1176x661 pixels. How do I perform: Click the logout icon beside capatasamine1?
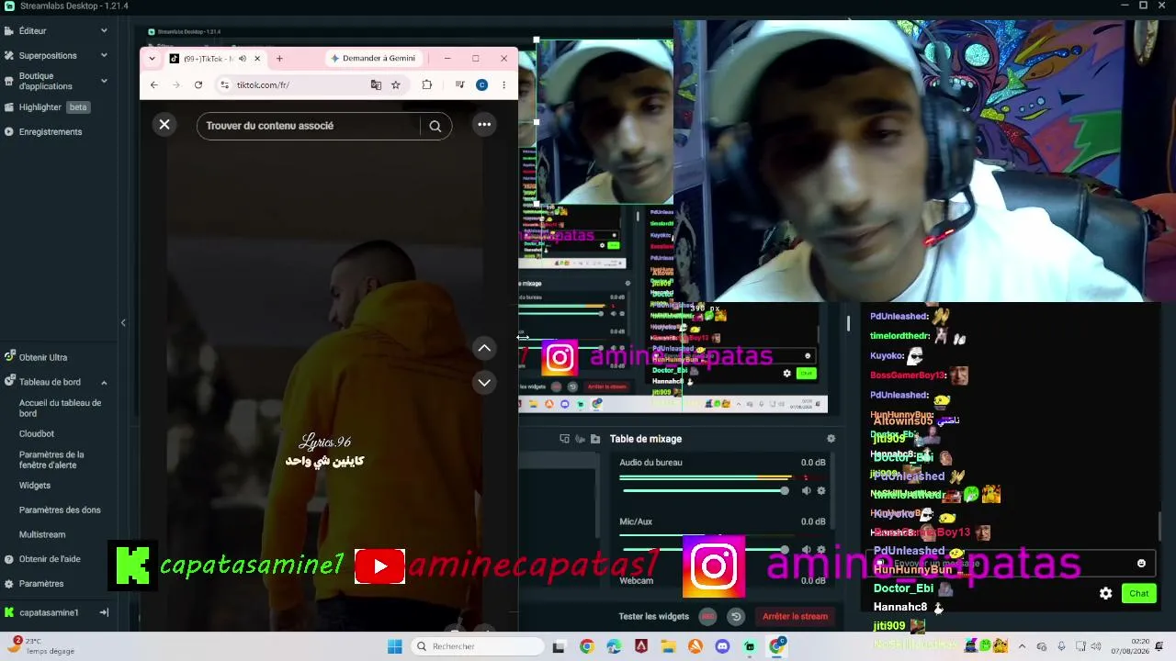(x=104, y=612)
